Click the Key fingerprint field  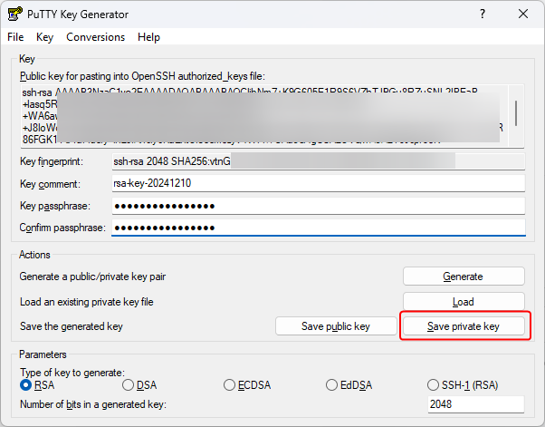[319, 161]
